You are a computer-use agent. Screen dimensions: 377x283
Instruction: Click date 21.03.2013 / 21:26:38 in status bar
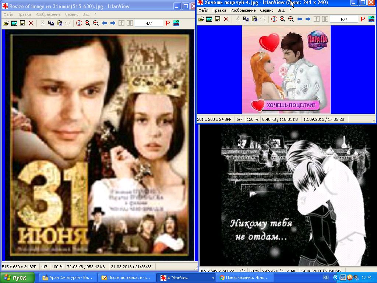tap(131, 267)
